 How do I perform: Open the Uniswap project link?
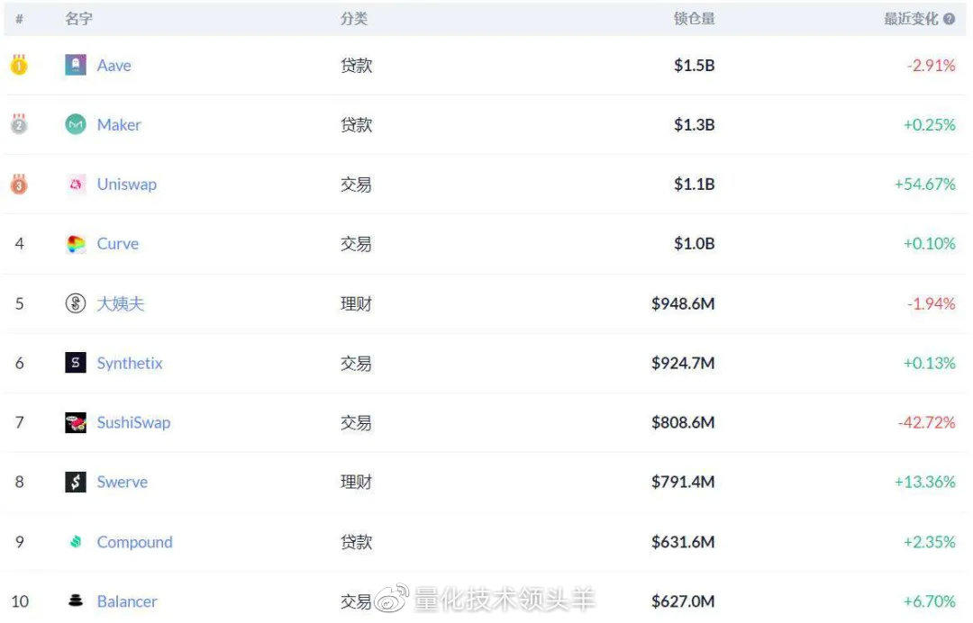pyautogui.click(x=126, y=185)
